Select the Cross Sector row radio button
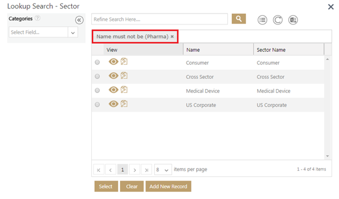Image resolution: width=339 pixels, height=199 pixels. (x=97, y=76)
